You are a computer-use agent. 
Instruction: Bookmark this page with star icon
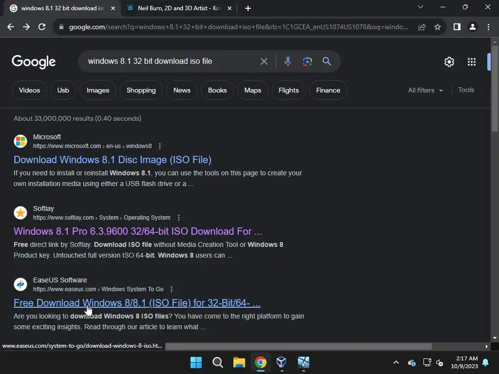tap(438, 27)
